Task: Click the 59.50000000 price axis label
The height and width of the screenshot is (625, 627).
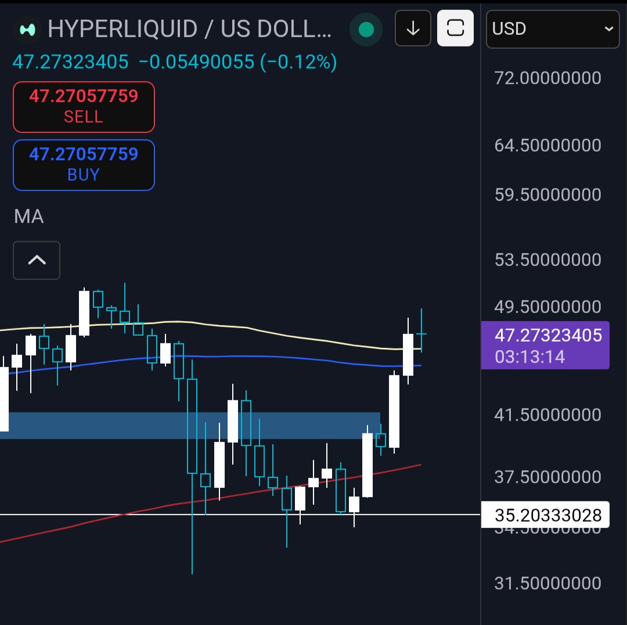Action: click(547, 195)
